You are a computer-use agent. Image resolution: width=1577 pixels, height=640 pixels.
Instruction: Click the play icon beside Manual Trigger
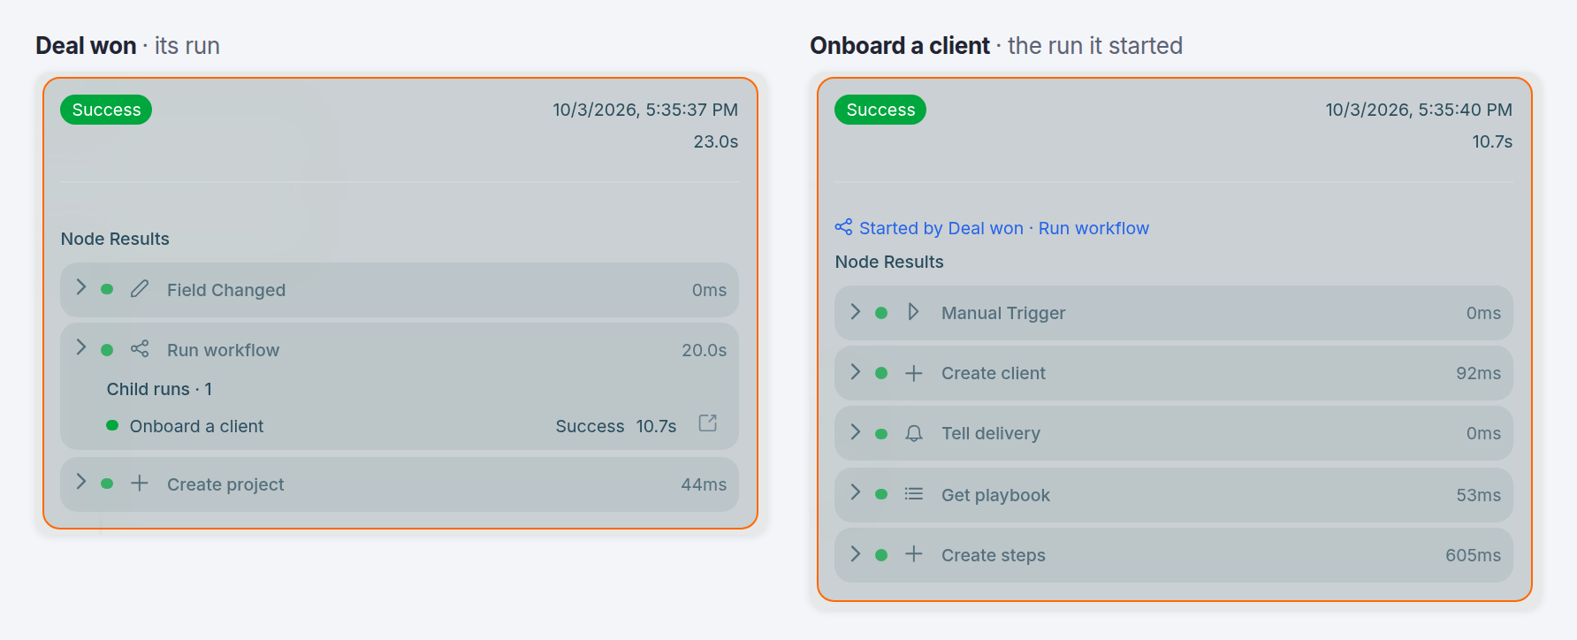(914, 312)
